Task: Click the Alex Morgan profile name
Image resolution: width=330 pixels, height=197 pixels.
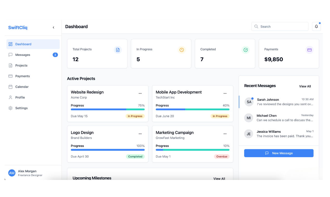Action: pos(27,171)
